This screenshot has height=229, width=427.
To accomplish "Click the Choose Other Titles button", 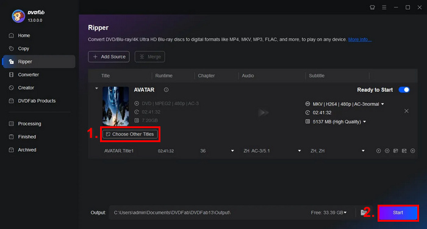I will click(x=130, y=134).
